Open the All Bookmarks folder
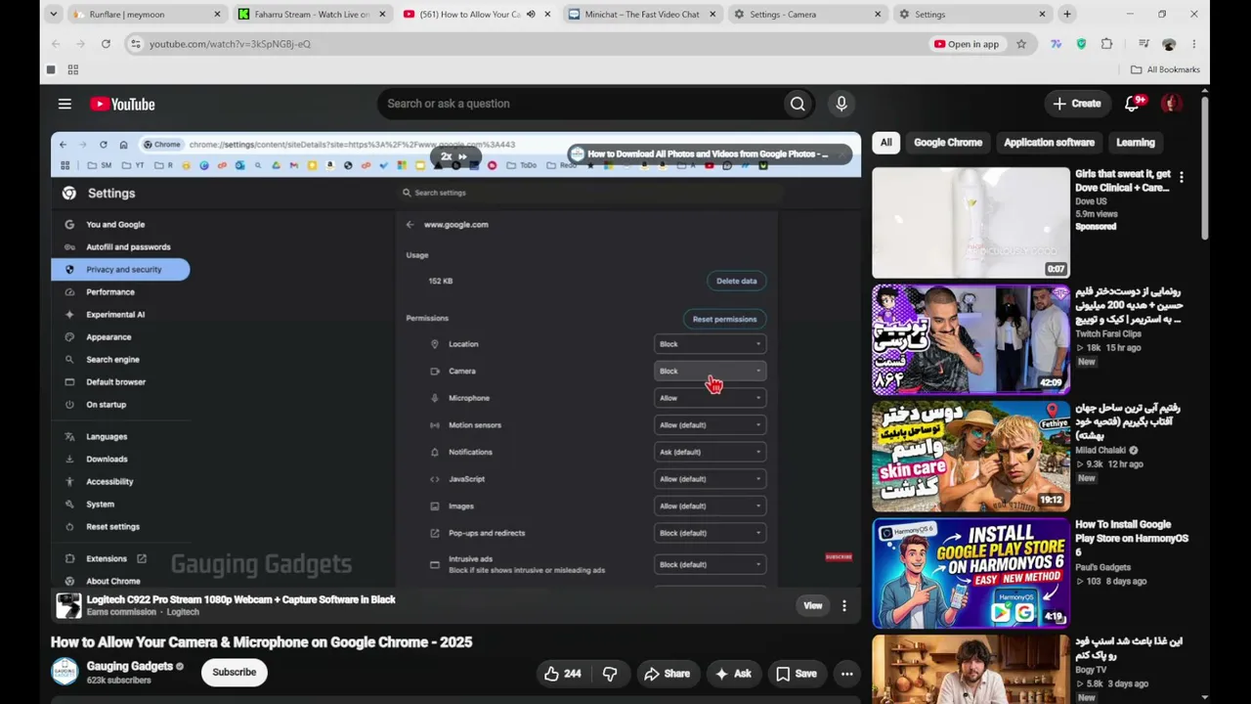1251x704 pixels. [1165, 69]
